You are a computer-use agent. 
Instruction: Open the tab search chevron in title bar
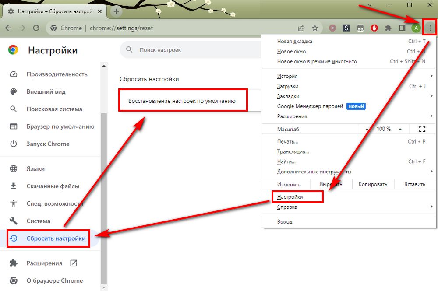[370, 5]
